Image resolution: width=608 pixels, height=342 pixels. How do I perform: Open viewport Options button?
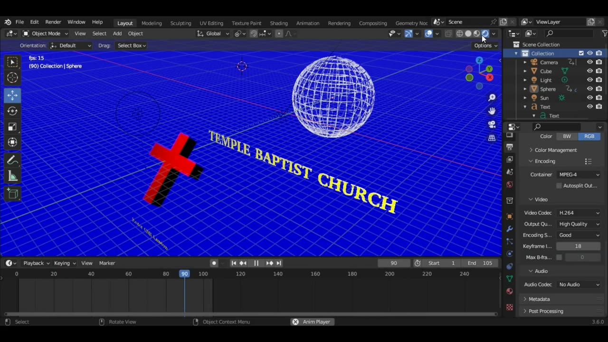click(x=485, y=46)
